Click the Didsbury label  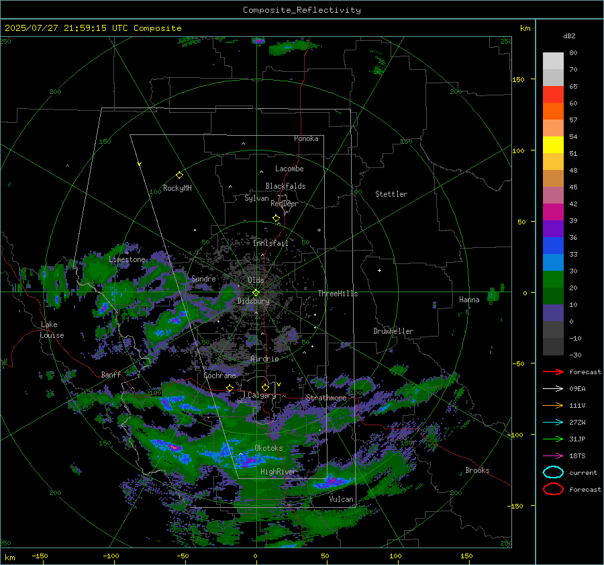254,301
